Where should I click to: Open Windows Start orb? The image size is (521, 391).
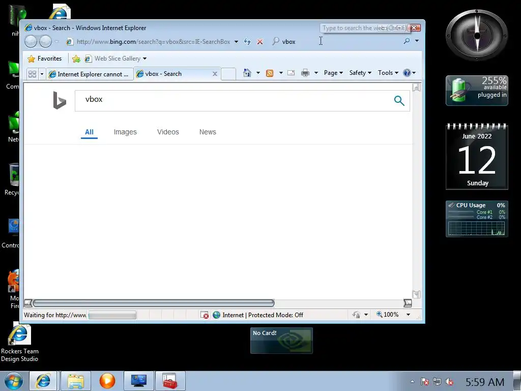pos(14,381)
